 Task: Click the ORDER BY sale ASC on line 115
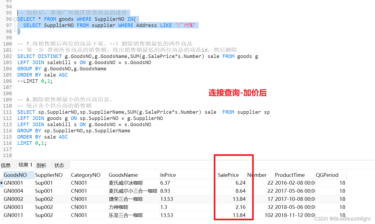pos(42,137)
